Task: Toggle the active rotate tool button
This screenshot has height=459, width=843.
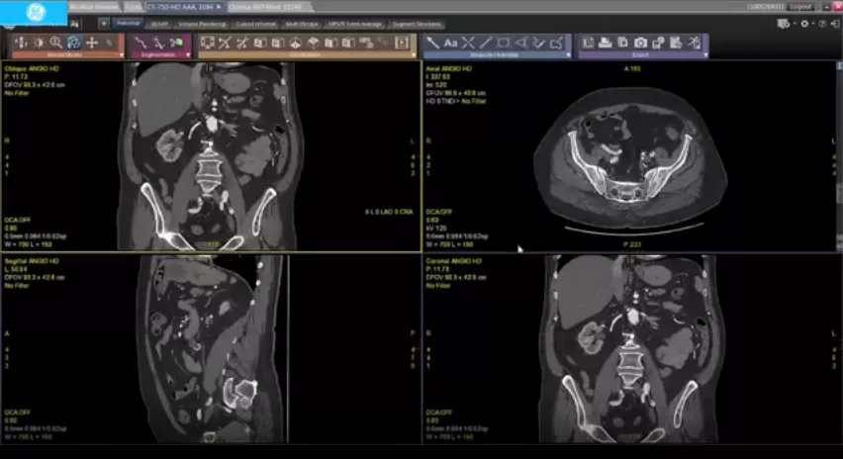Action: pos(73,43)
